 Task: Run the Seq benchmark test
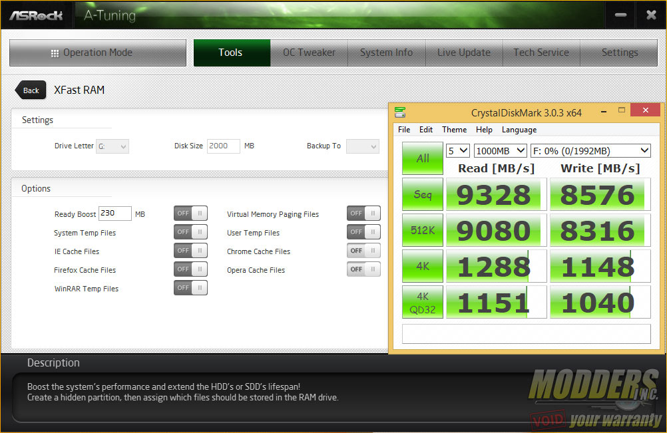coord(423,194)
